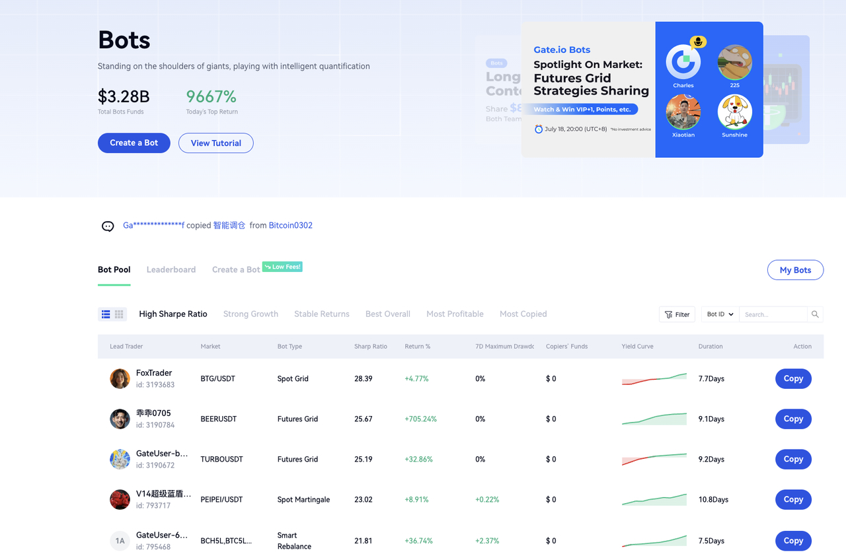Switch to list view layout
This screenshot has height=552, width=846.
(x=105, y=314)
